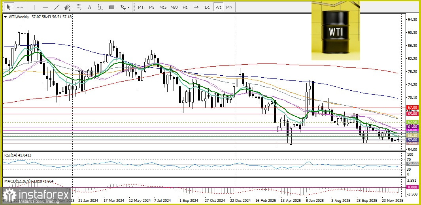Click the equidistant channel tool
421x205 pixels.
click(68, 7)
